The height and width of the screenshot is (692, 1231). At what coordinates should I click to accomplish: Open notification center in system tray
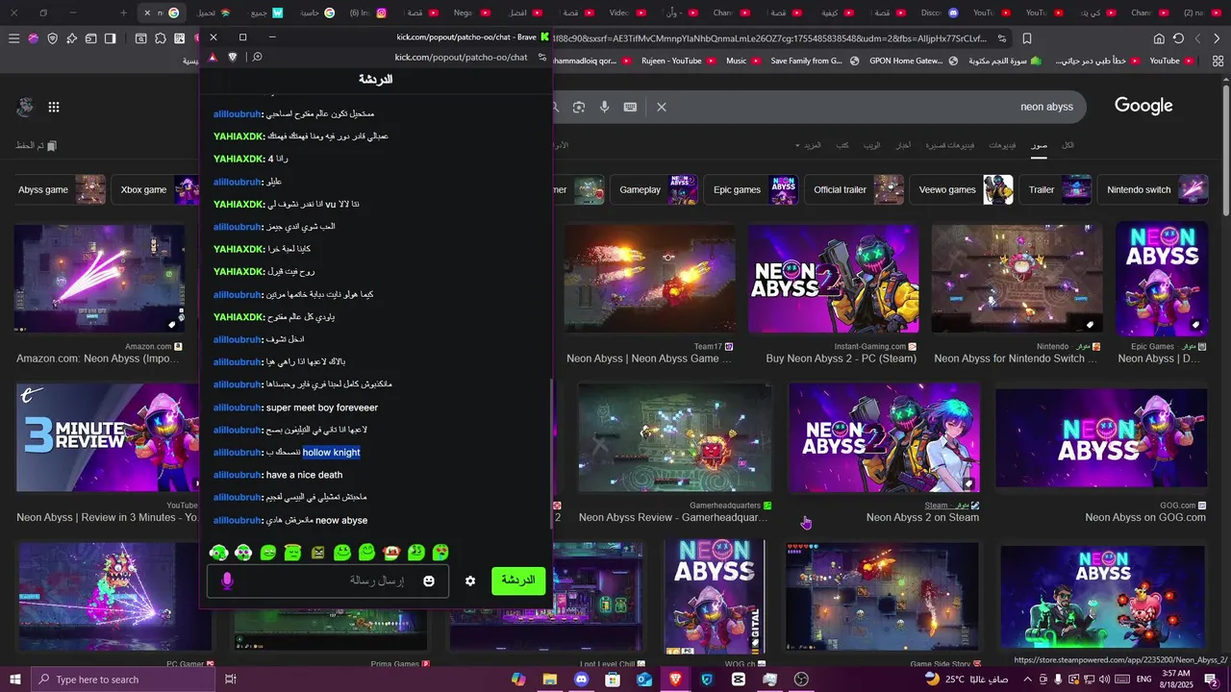pos(1212,680)
